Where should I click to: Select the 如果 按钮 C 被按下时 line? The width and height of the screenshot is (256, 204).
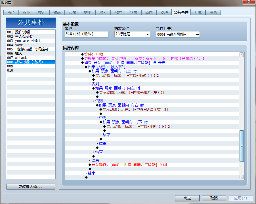tap(152, 67)
